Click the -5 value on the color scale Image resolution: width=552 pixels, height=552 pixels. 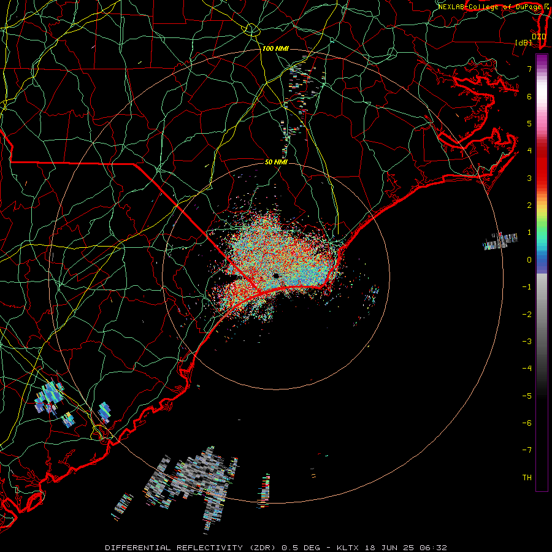coord(527,396)
